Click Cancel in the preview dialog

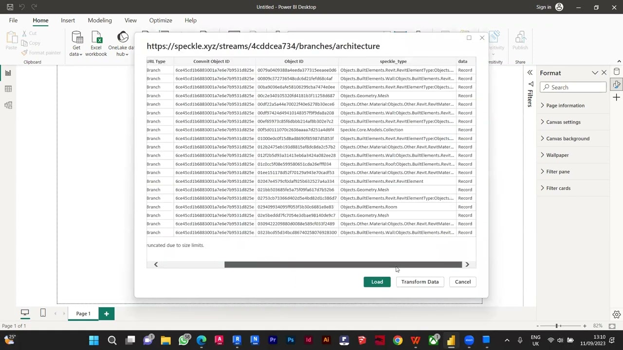[x=463, y=282]
